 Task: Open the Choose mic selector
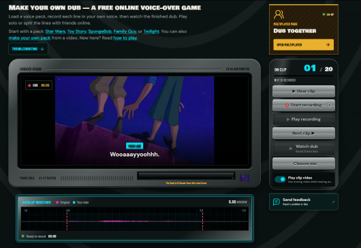point(303,164)
